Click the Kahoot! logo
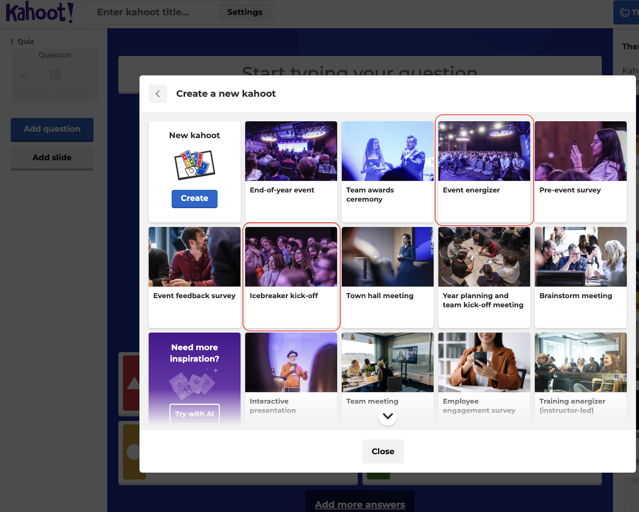This screenshot has width=639, height=512. pyautogui.click(x=40, y=12)
